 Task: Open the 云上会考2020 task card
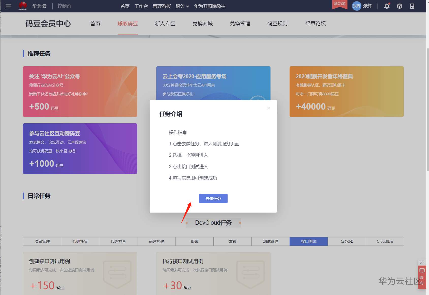[x=213, y=83]
